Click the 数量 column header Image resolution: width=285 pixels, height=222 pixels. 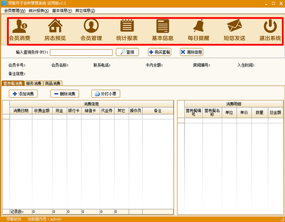tap(260, 112)
